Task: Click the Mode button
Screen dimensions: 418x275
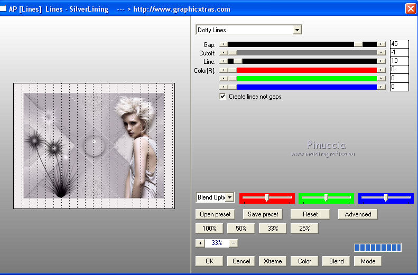Action: pyautogui.click(x=368, y=261)
